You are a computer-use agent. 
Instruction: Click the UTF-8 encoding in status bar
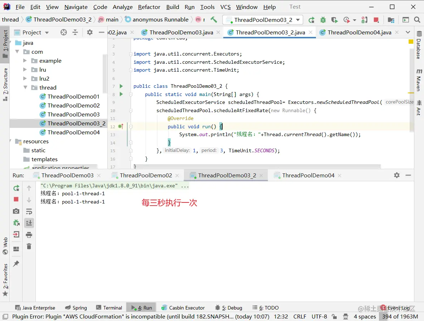pos(319,316)
